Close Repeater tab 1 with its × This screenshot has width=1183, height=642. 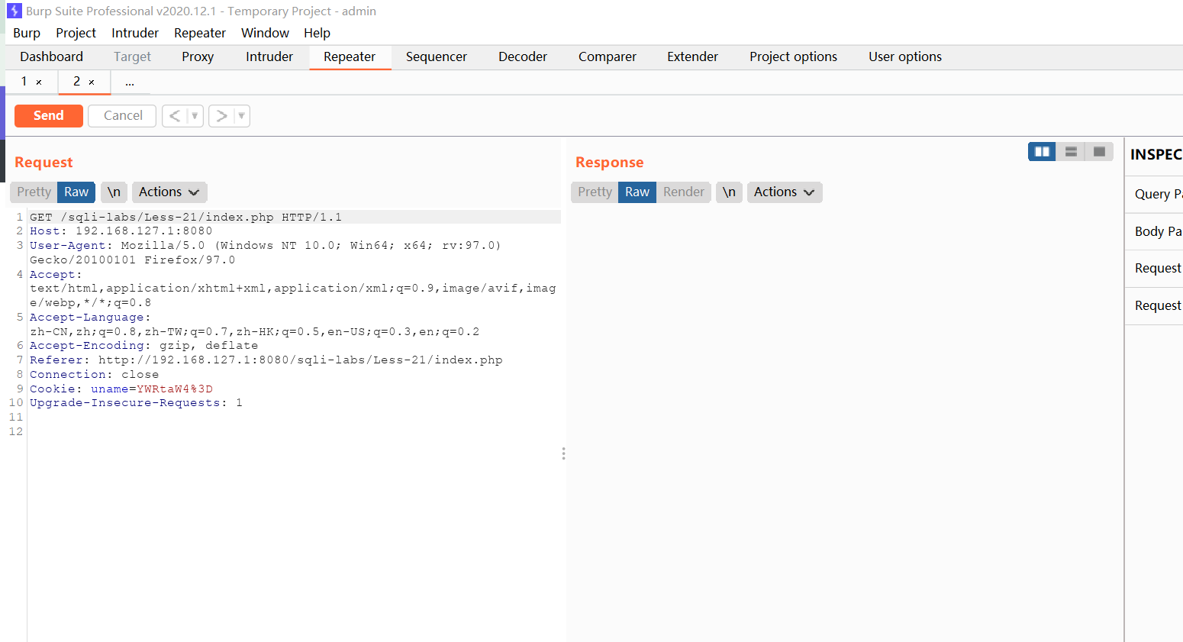(39, 82)
